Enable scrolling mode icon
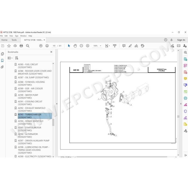 pos(115,46)
